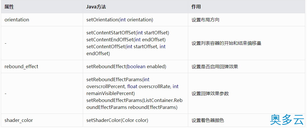
Task: Click the 设置回弹效果参数 description
Action: (210, 94)
